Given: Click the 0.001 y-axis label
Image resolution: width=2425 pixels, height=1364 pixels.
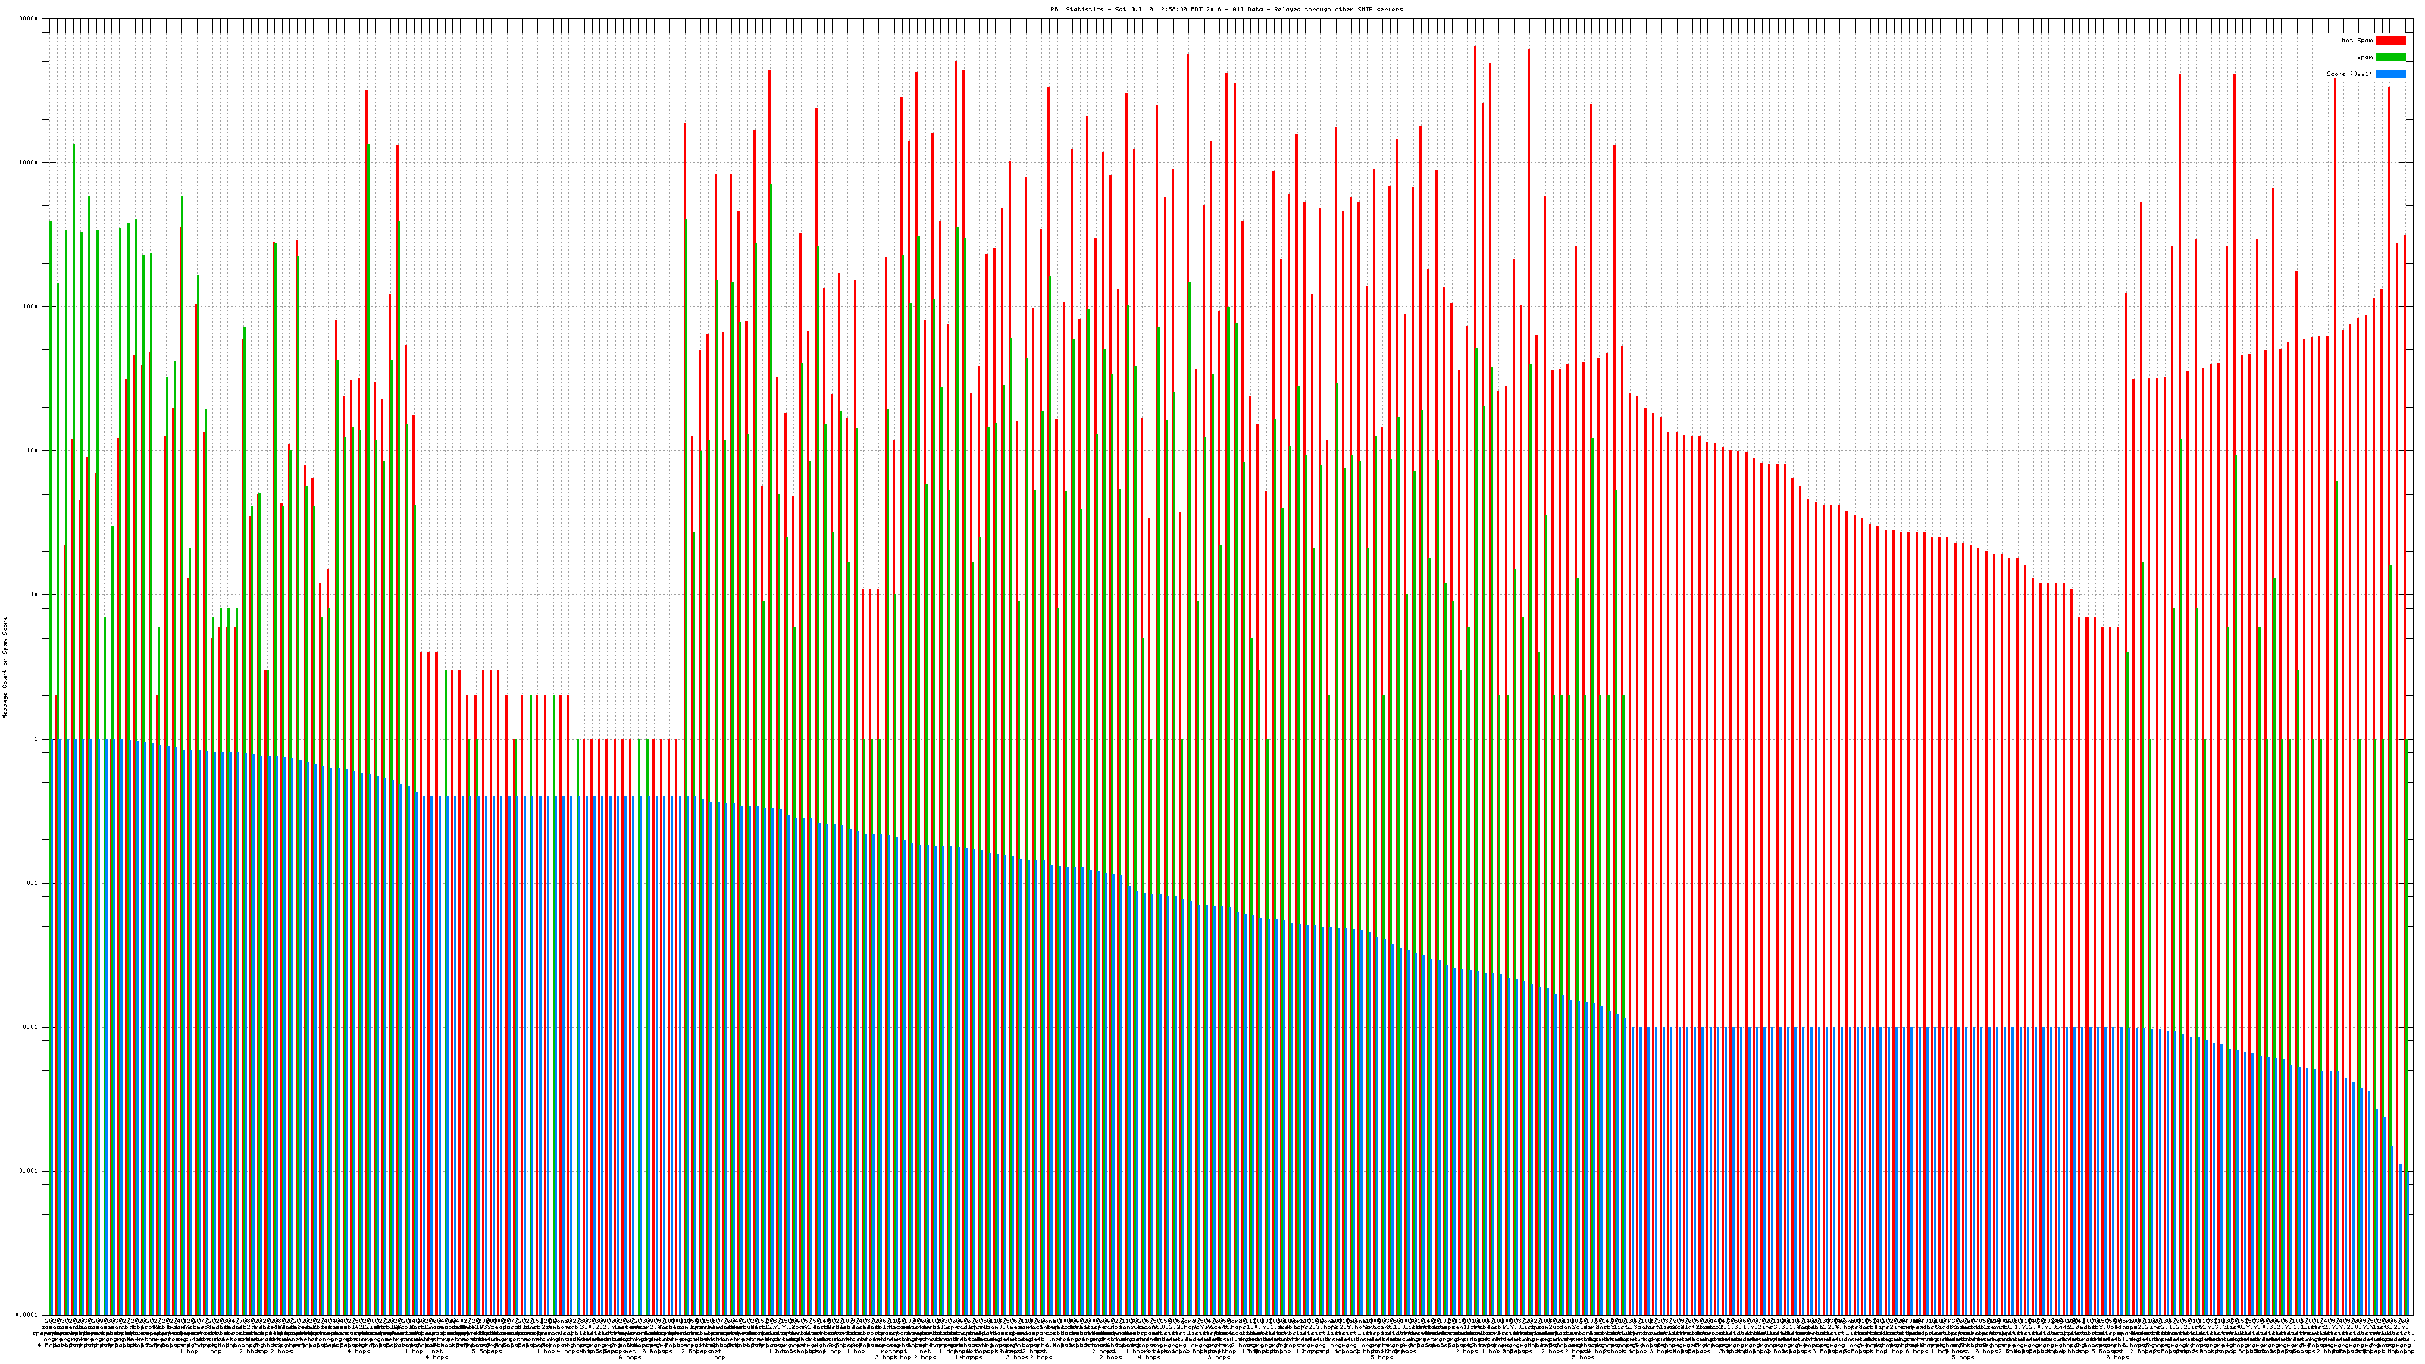Looking at the screenshot, I should [28, 1171].
